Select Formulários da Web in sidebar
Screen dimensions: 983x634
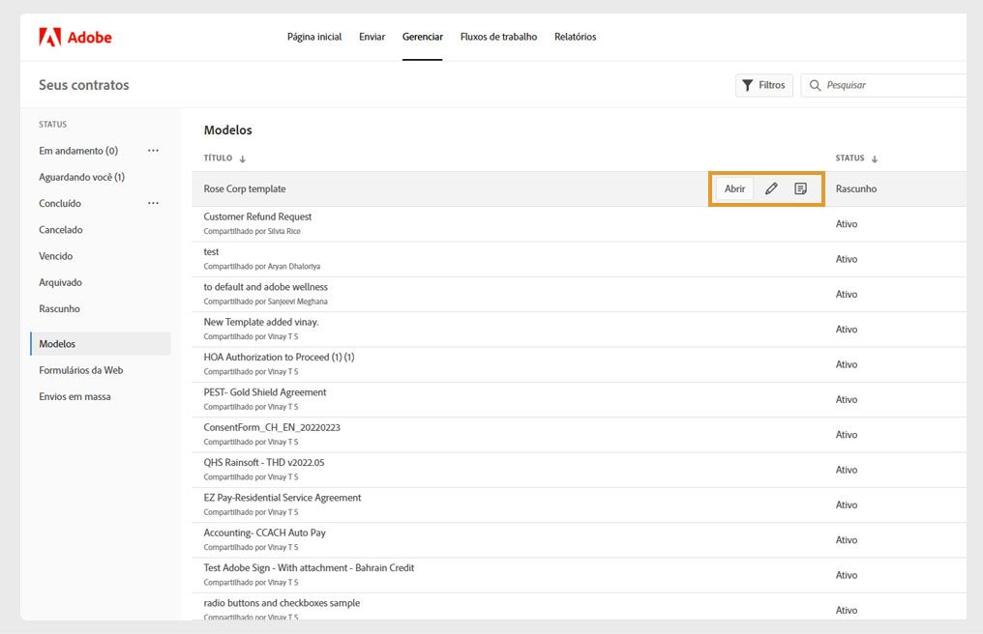tap(80, 370)
